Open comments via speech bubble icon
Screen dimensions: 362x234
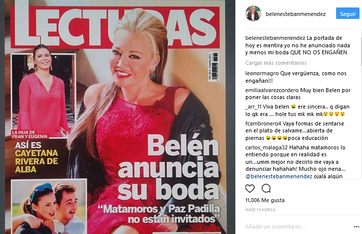[266, 189]
